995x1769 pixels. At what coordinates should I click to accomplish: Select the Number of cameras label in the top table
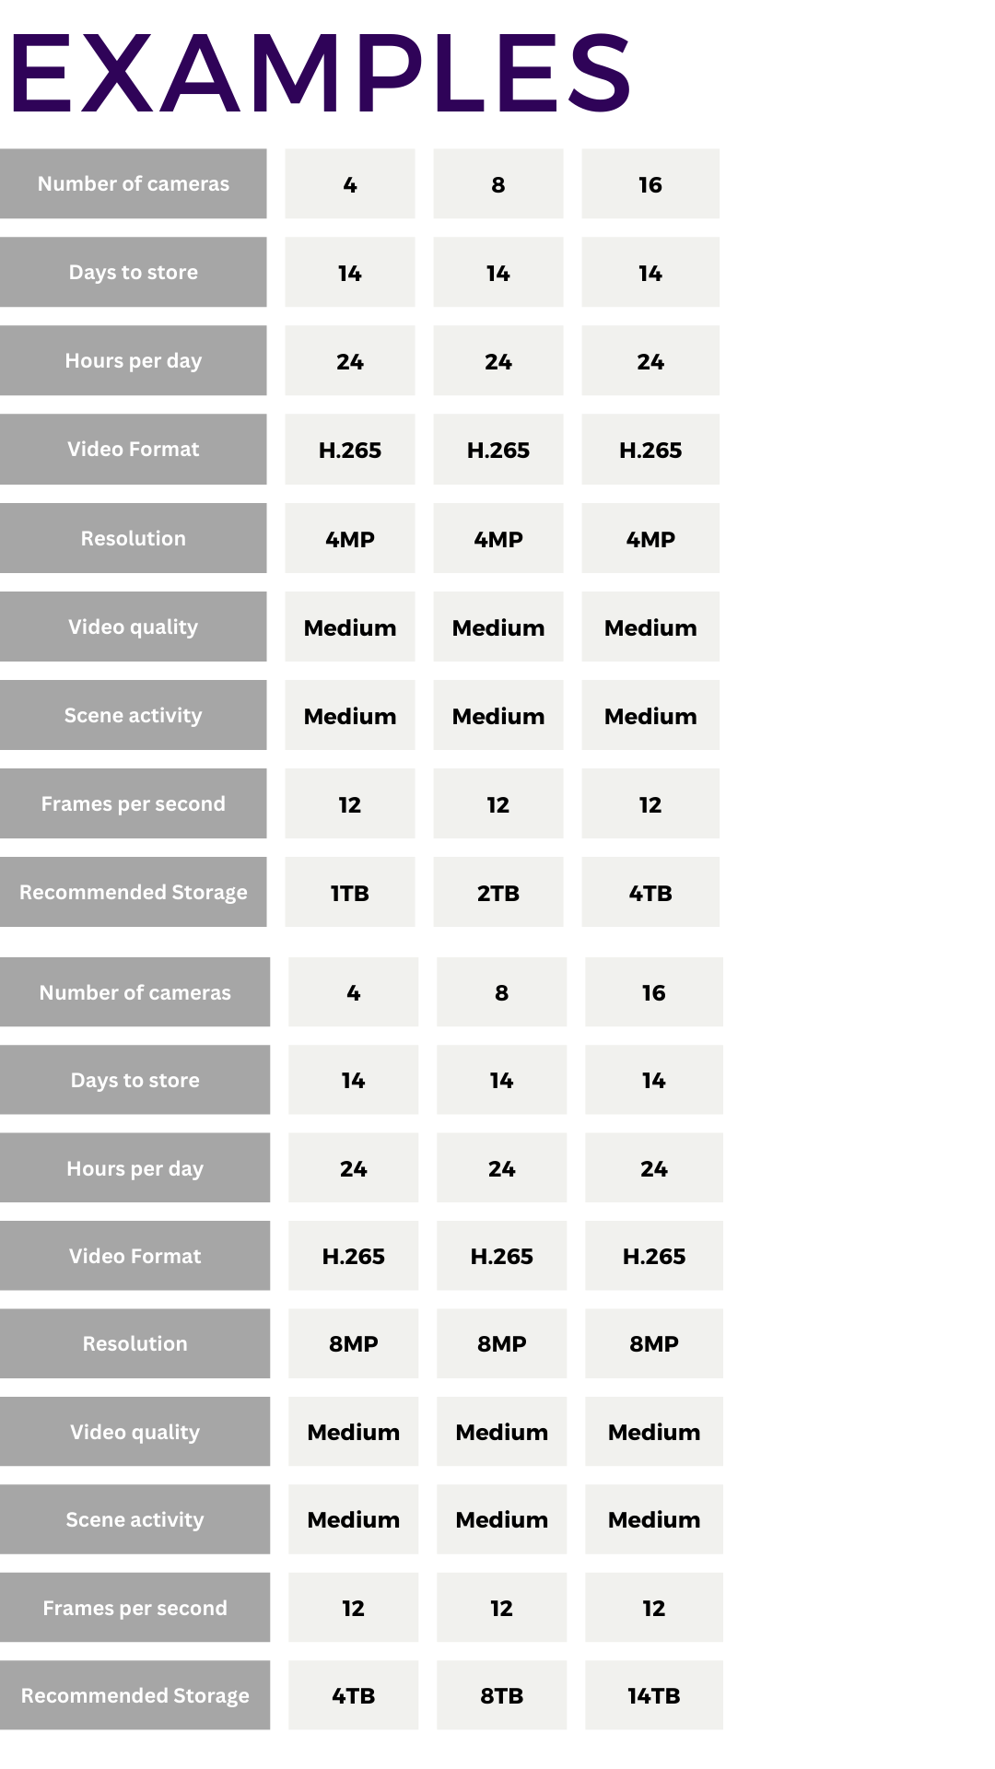coord(134,183)
